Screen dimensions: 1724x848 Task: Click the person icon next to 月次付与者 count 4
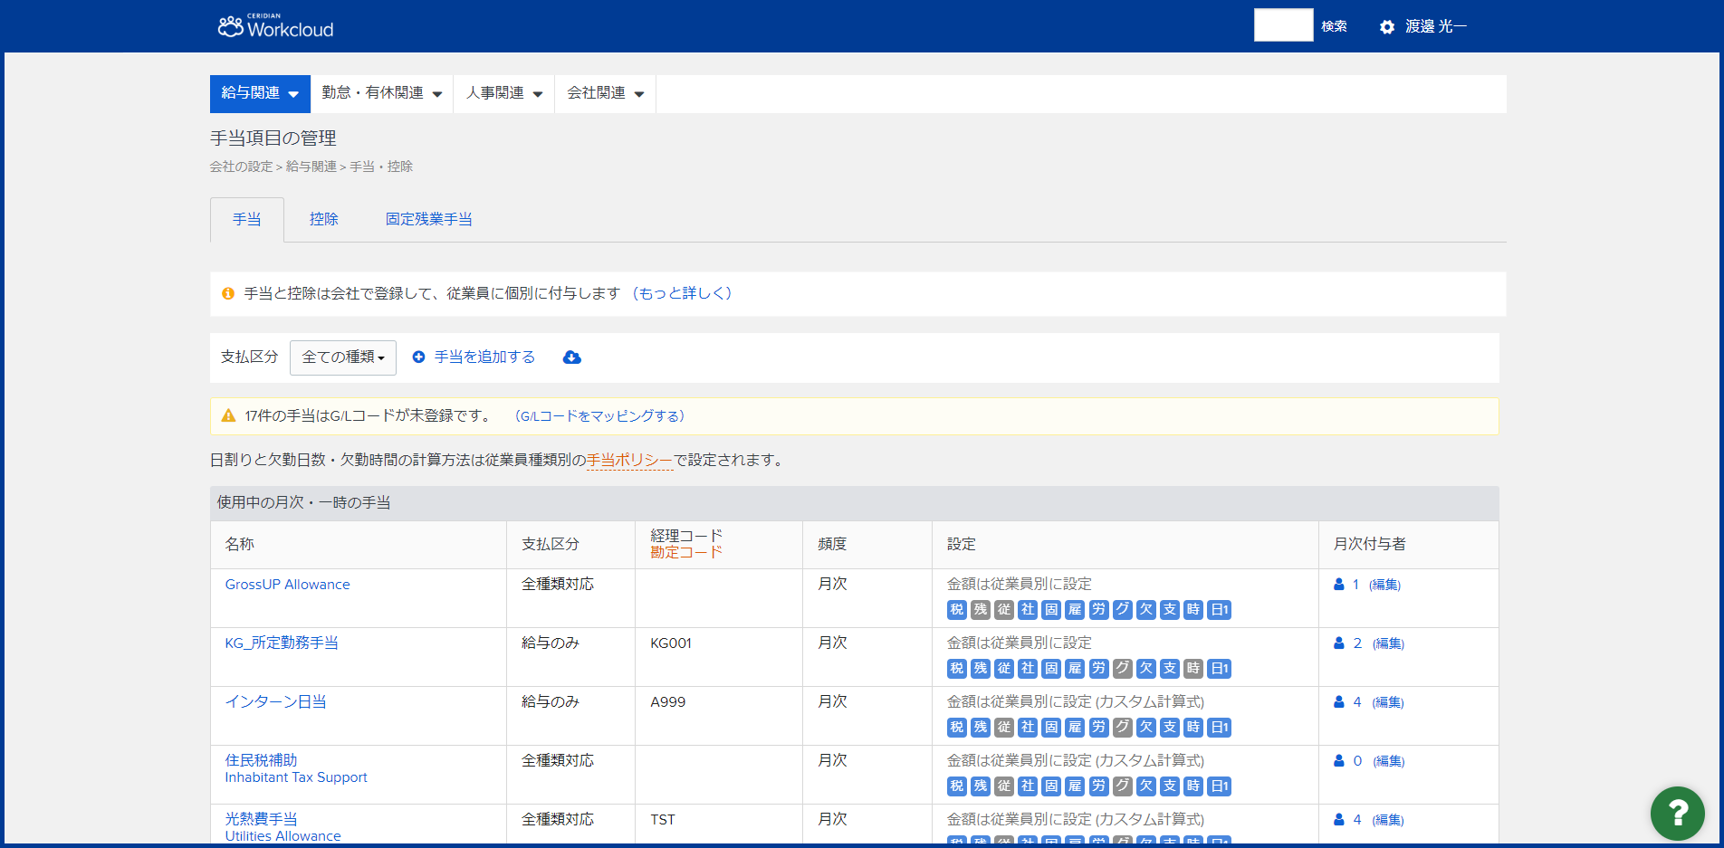tap(1338, 701)
